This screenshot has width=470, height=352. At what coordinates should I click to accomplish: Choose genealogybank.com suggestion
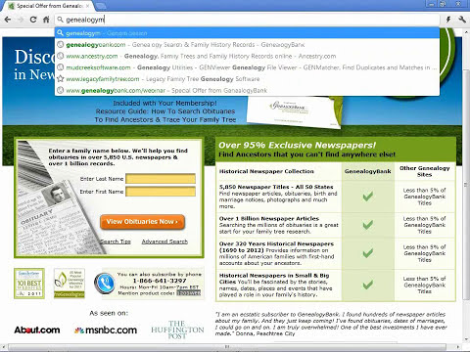point(247,45)
